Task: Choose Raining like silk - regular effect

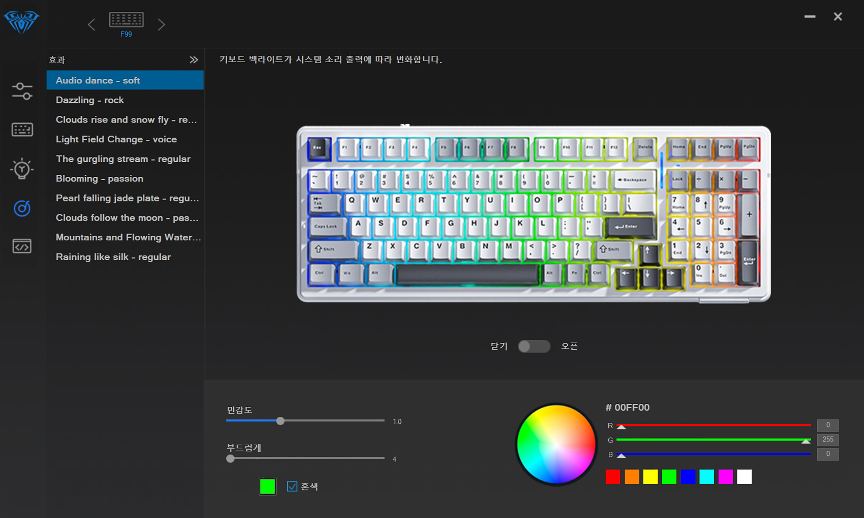Action: [x=113, y=257]
